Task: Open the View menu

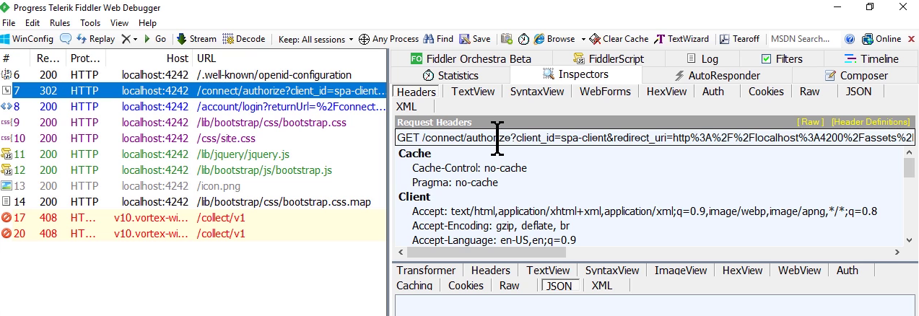Action: tap(121, 23)
